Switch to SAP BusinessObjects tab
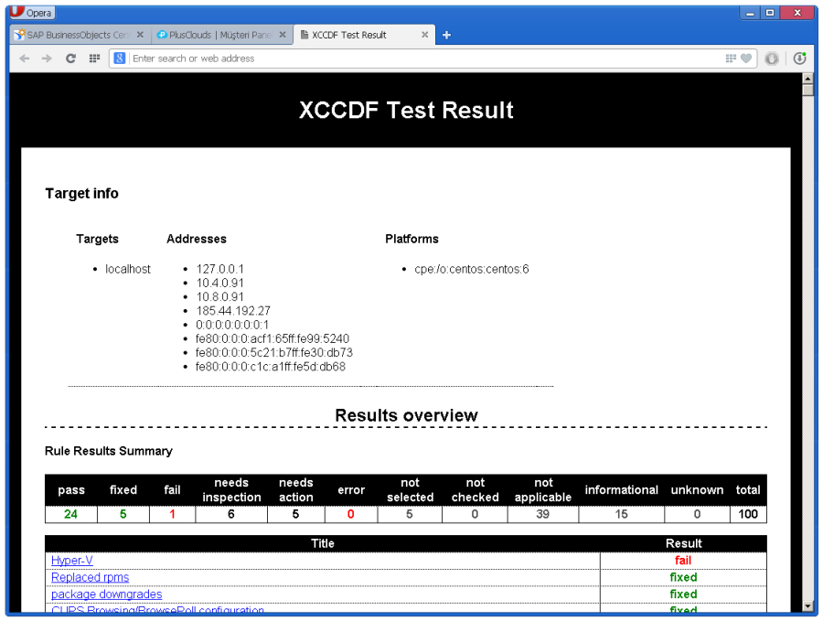The height and width of the screenshot is (621, 823). point(80,35)
